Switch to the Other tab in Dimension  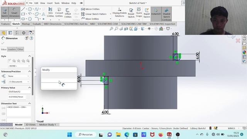pos(20,49)
